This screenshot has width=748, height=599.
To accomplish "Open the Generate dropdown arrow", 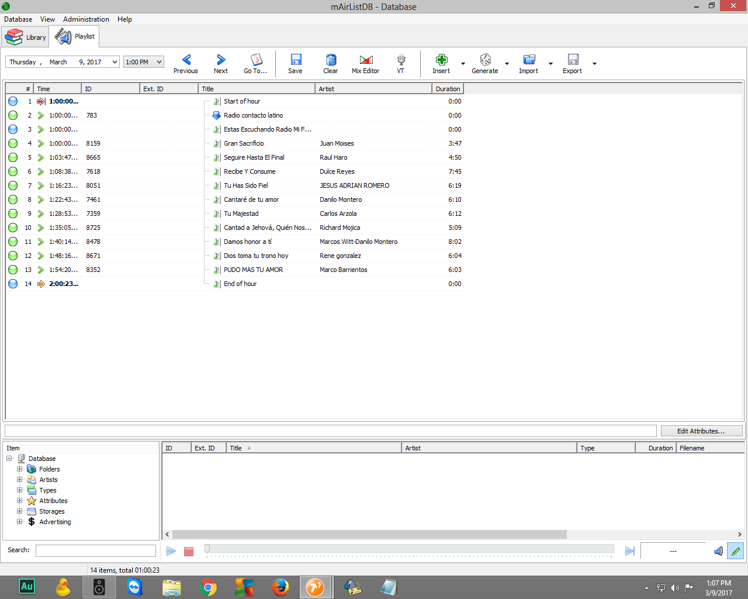I will tap(507, 64).
